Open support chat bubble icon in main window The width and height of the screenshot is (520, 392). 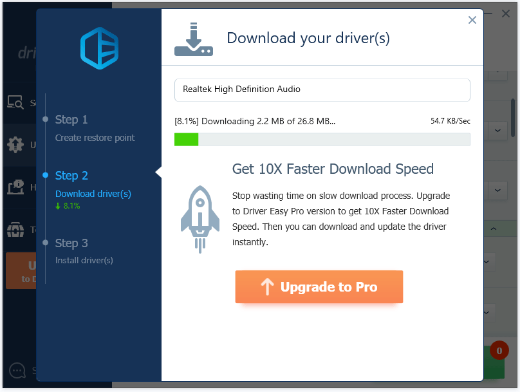[x=17, y=370]
